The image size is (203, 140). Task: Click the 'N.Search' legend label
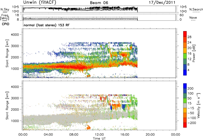point(196,9)
